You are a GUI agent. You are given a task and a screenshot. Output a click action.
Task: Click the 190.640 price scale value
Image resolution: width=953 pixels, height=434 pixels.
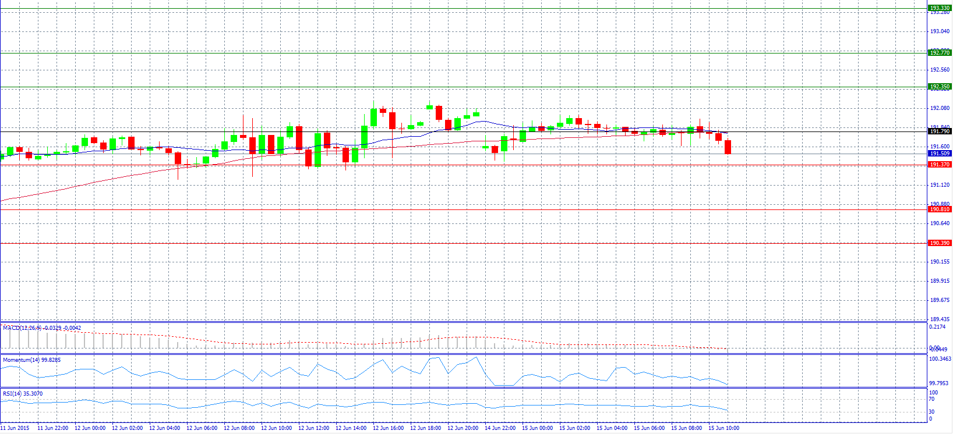point(940,223)
